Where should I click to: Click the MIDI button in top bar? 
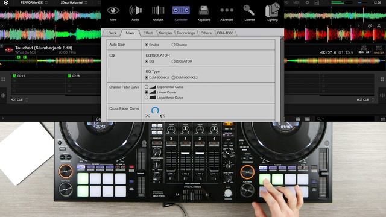tap(296, 2)
